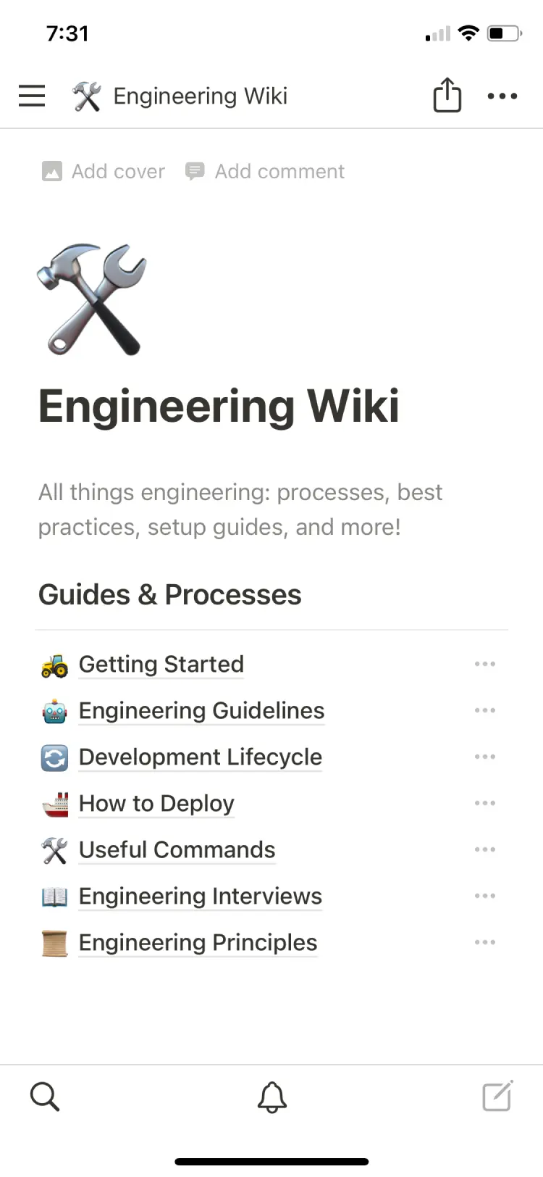Tap the Share icon in the top bar
This screenshot has height=1177, width=543.
(447, 95)
